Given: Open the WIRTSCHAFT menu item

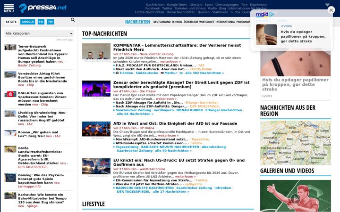Looking at the screenshot, I should (x=207, y=22).
